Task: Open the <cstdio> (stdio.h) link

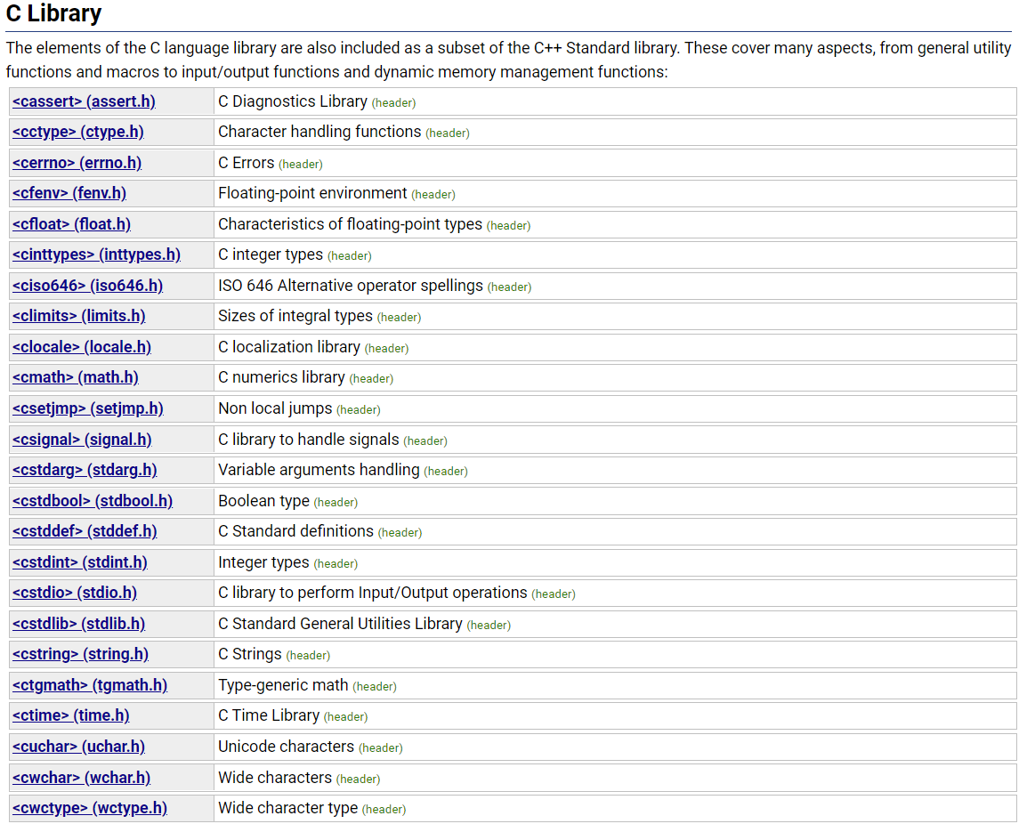Action: pyautogui.click(x=75, y=593)
